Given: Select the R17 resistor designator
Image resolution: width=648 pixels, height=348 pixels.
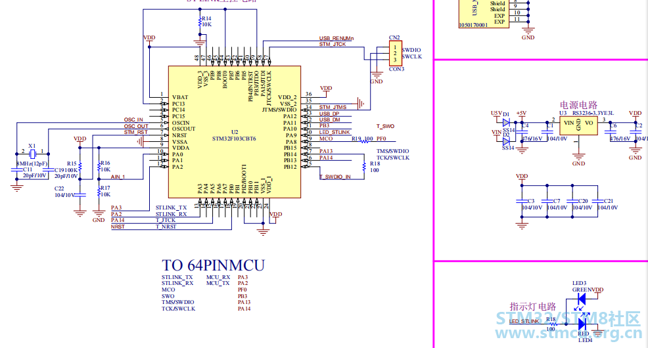Looking at the screenshot, I should coord(105,188).
